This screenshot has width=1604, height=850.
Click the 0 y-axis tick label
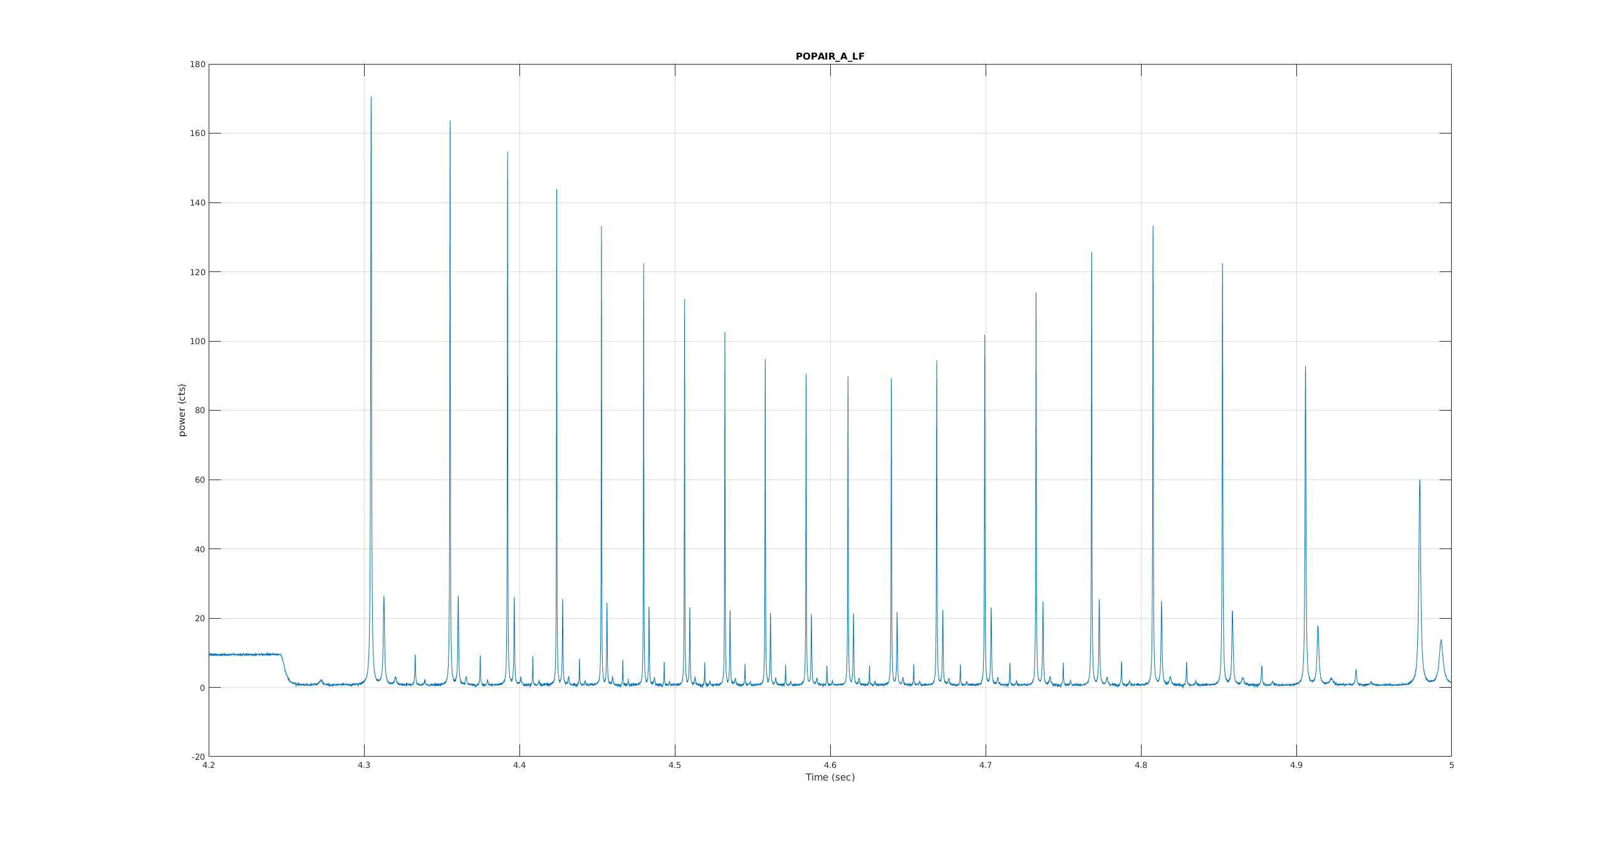point(202,688)
